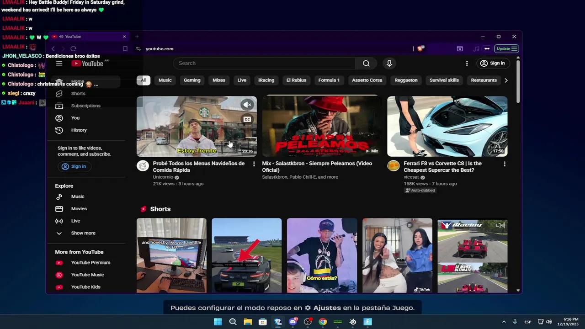Click the Brave Shields lion icon
This screenshot has width=585, height=329.
click(x=420, y=48)
